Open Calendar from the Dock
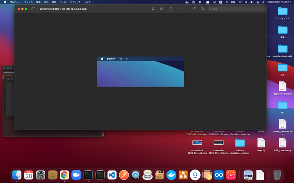This screenshot has height=183, width=294. 29,175
